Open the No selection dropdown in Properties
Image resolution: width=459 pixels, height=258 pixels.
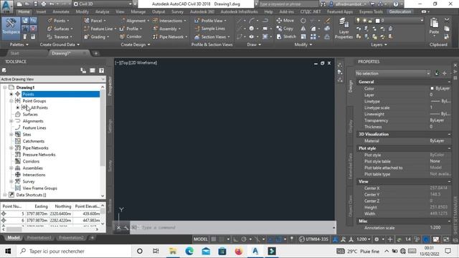(393, 73)
